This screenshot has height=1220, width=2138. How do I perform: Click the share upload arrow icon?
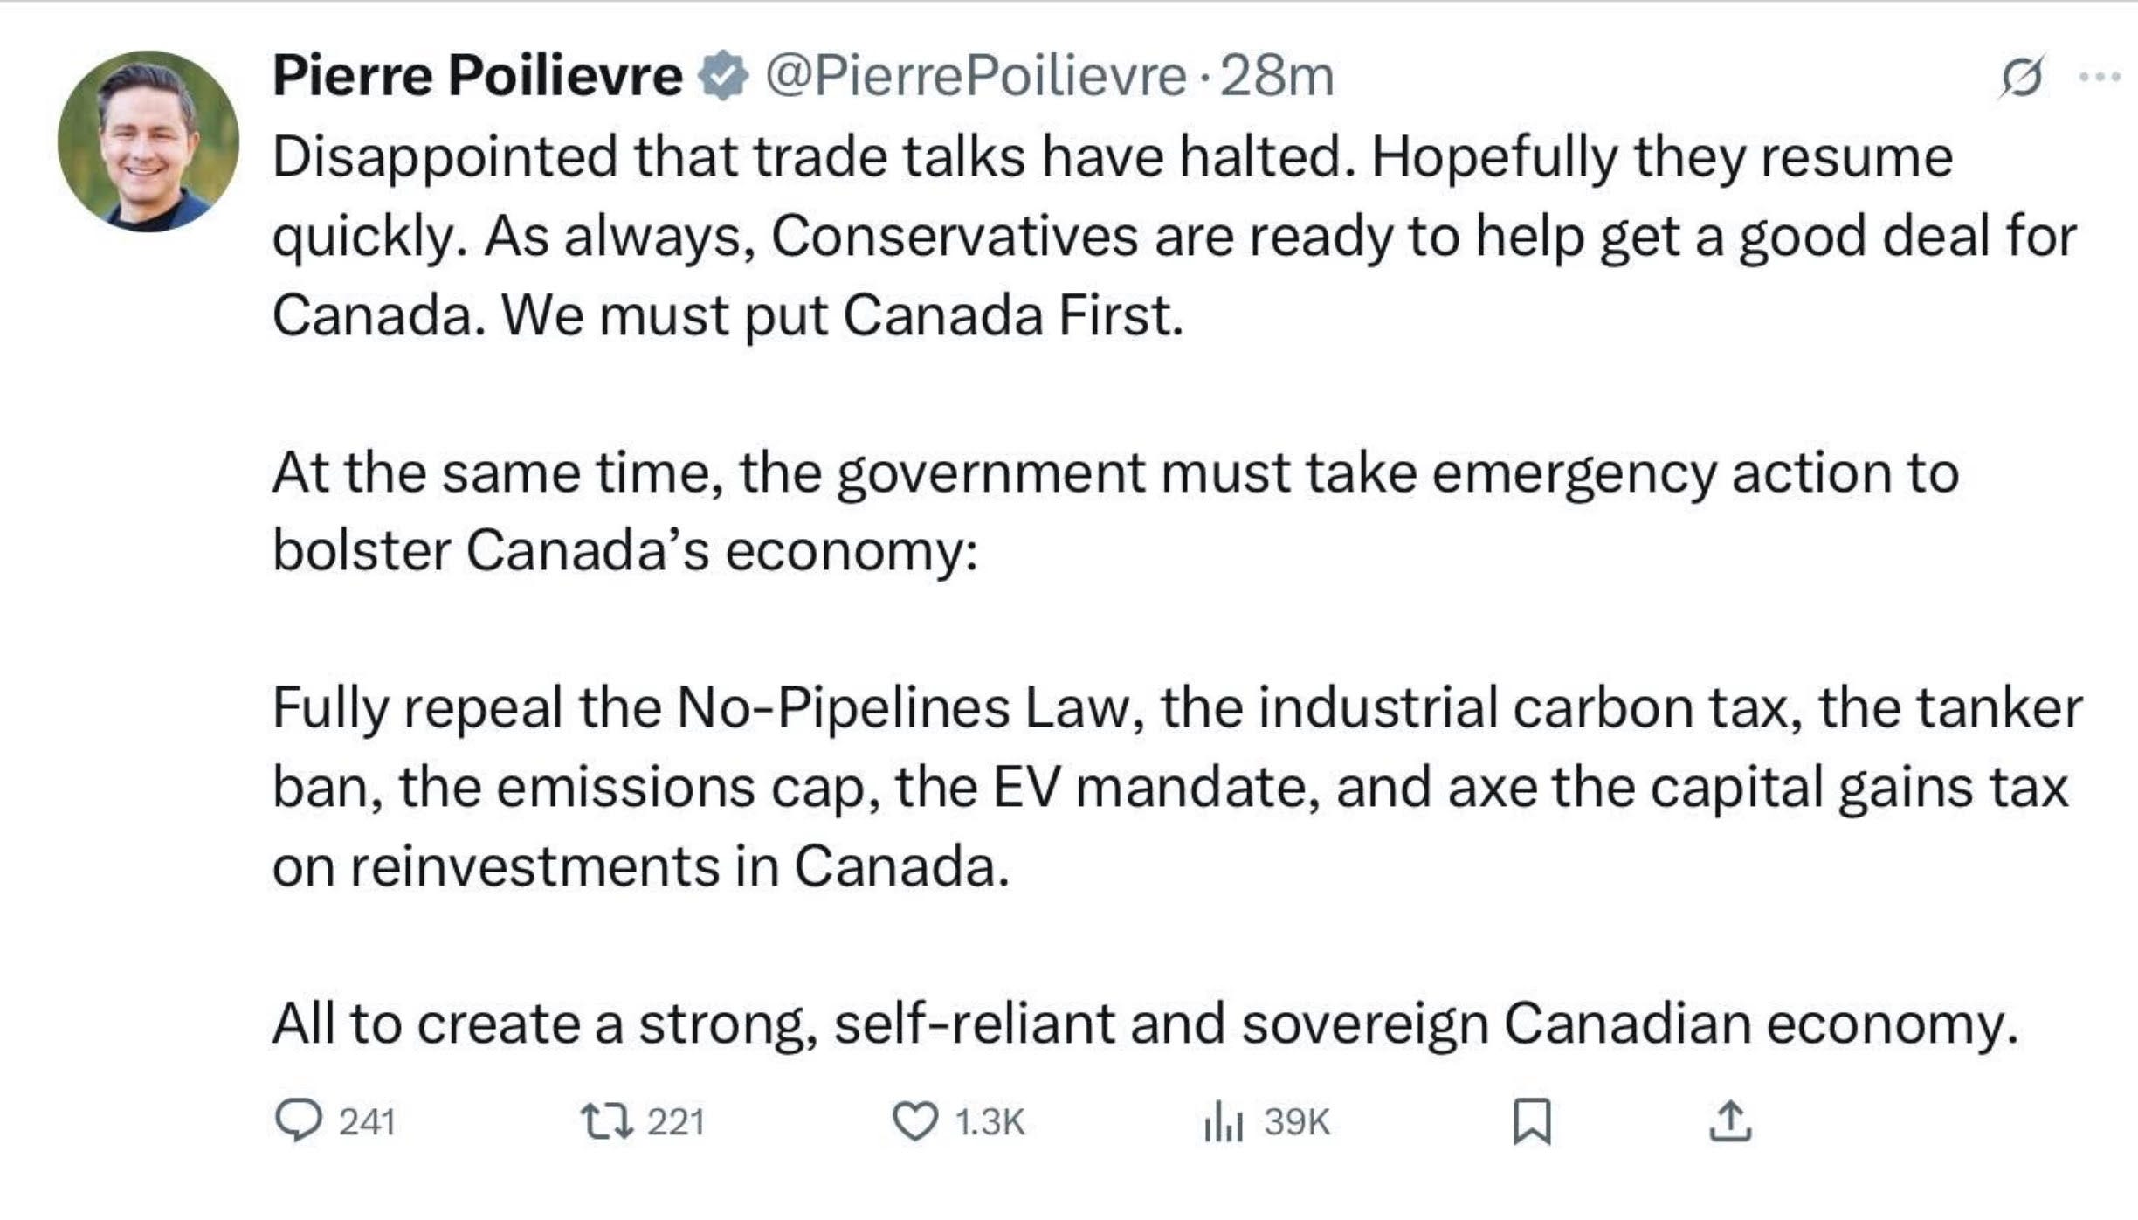tap(1729, 1121)
